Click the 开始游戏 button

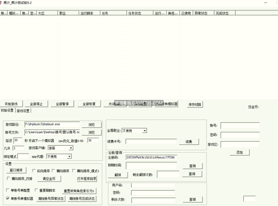pyautogui.click(x=11, y=104)
